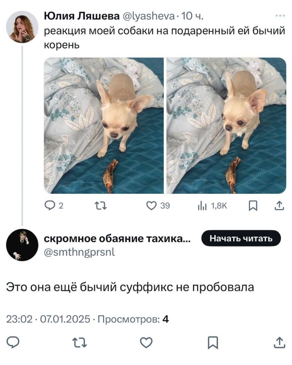This screenshot has height=365, width=292.
Task: Open right dog photo in tweet
Action: [226, 126]
